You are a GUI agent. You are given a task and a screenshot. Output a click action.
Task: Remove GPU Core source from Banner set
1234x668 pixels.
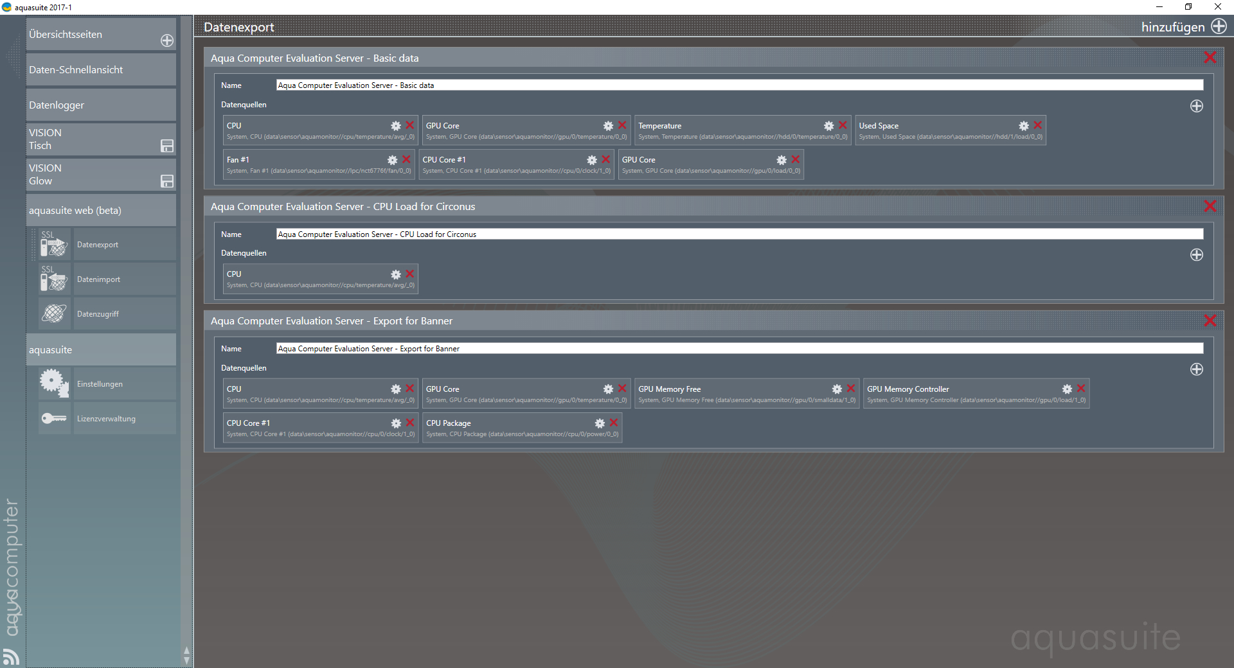click(x=621, y=389)
